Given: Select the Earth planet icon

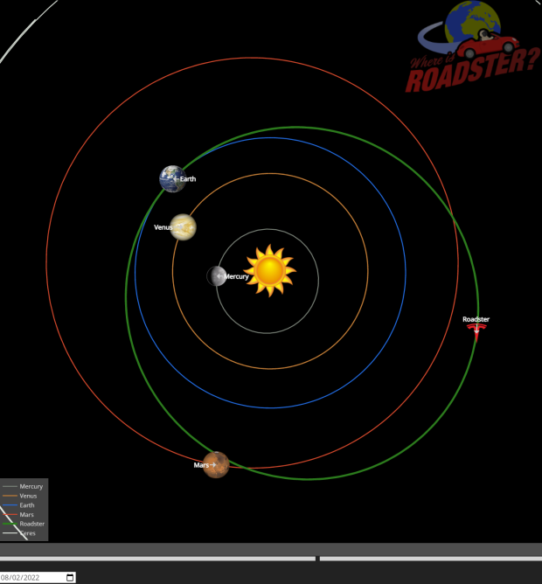Looking at the screenshot, I should point(172,178).
